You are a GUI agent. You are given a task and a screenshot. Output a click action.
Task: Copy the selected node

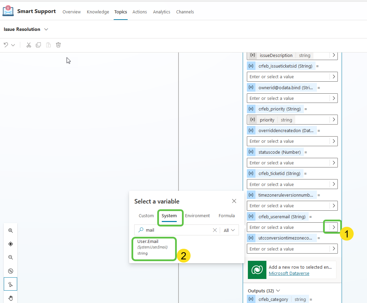pyautogui.click(x=38, y=45)
